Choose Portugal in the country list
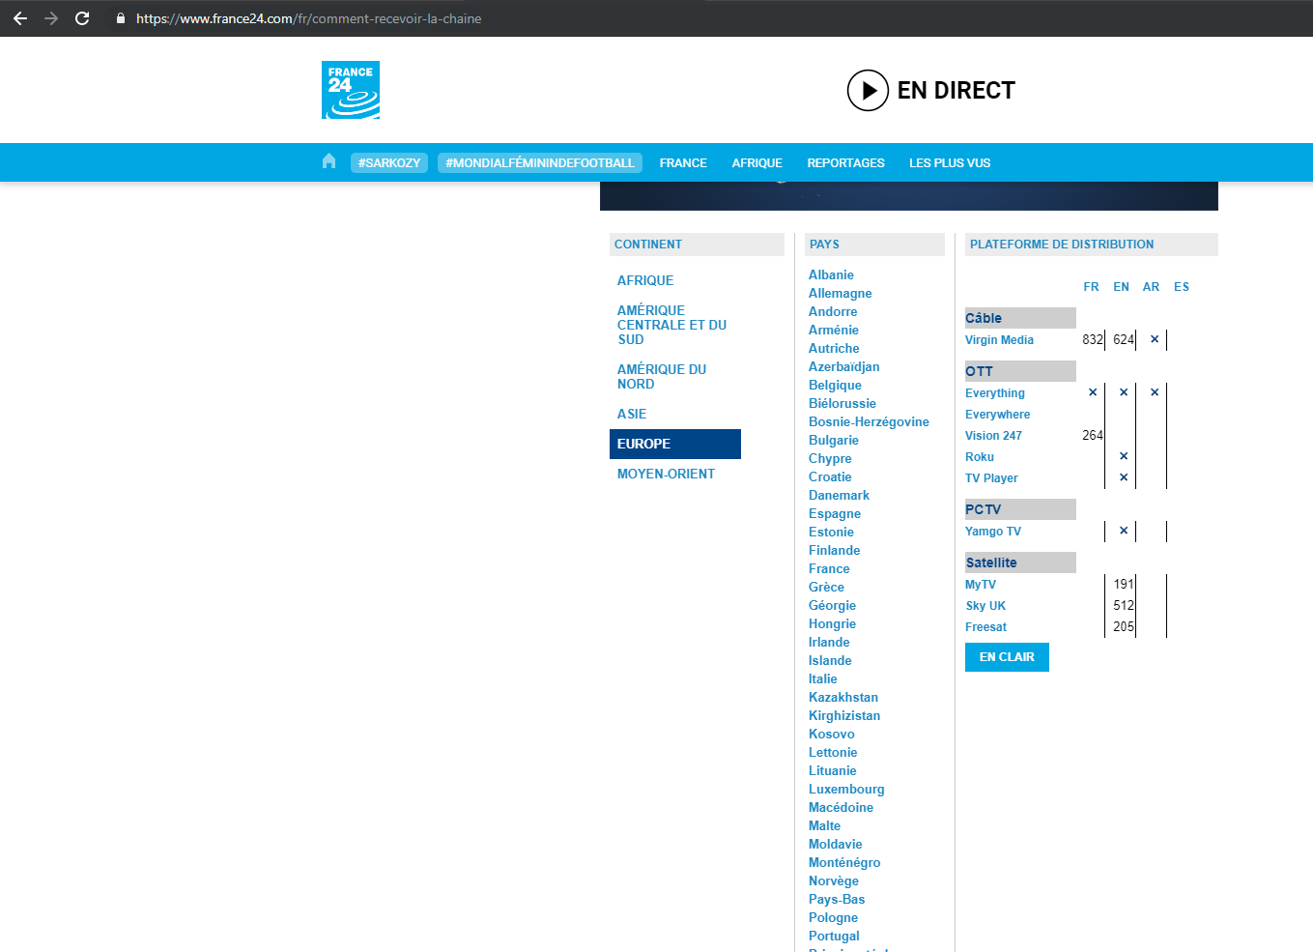Screen dimensions: 1313x952 pos(834,936)
